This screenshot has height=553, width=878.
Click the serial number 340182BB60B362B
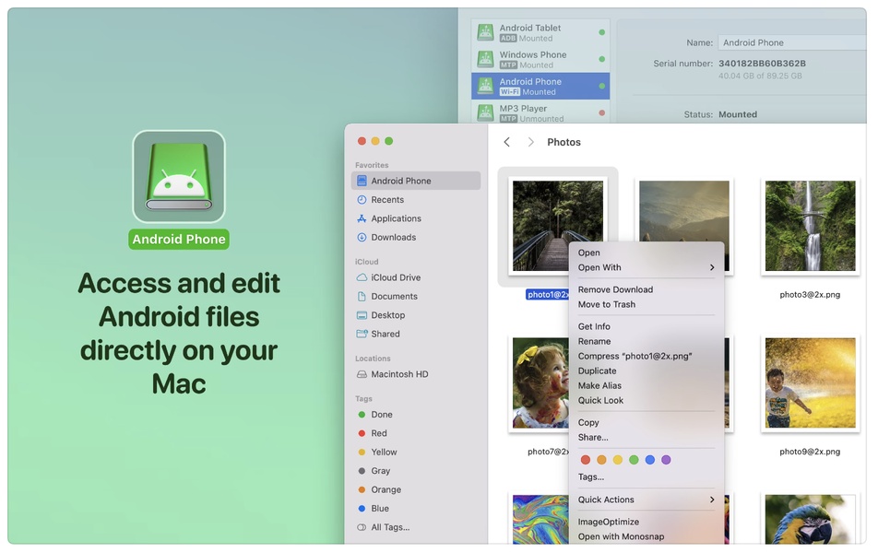(x=762, y=64)
